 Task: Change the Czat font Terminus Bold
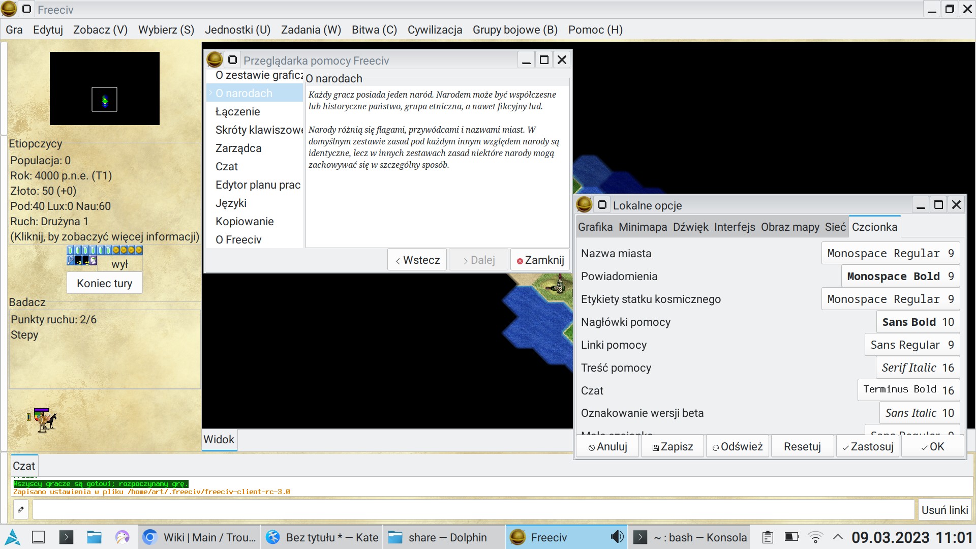pyautogui.click(x=908, y=390)
